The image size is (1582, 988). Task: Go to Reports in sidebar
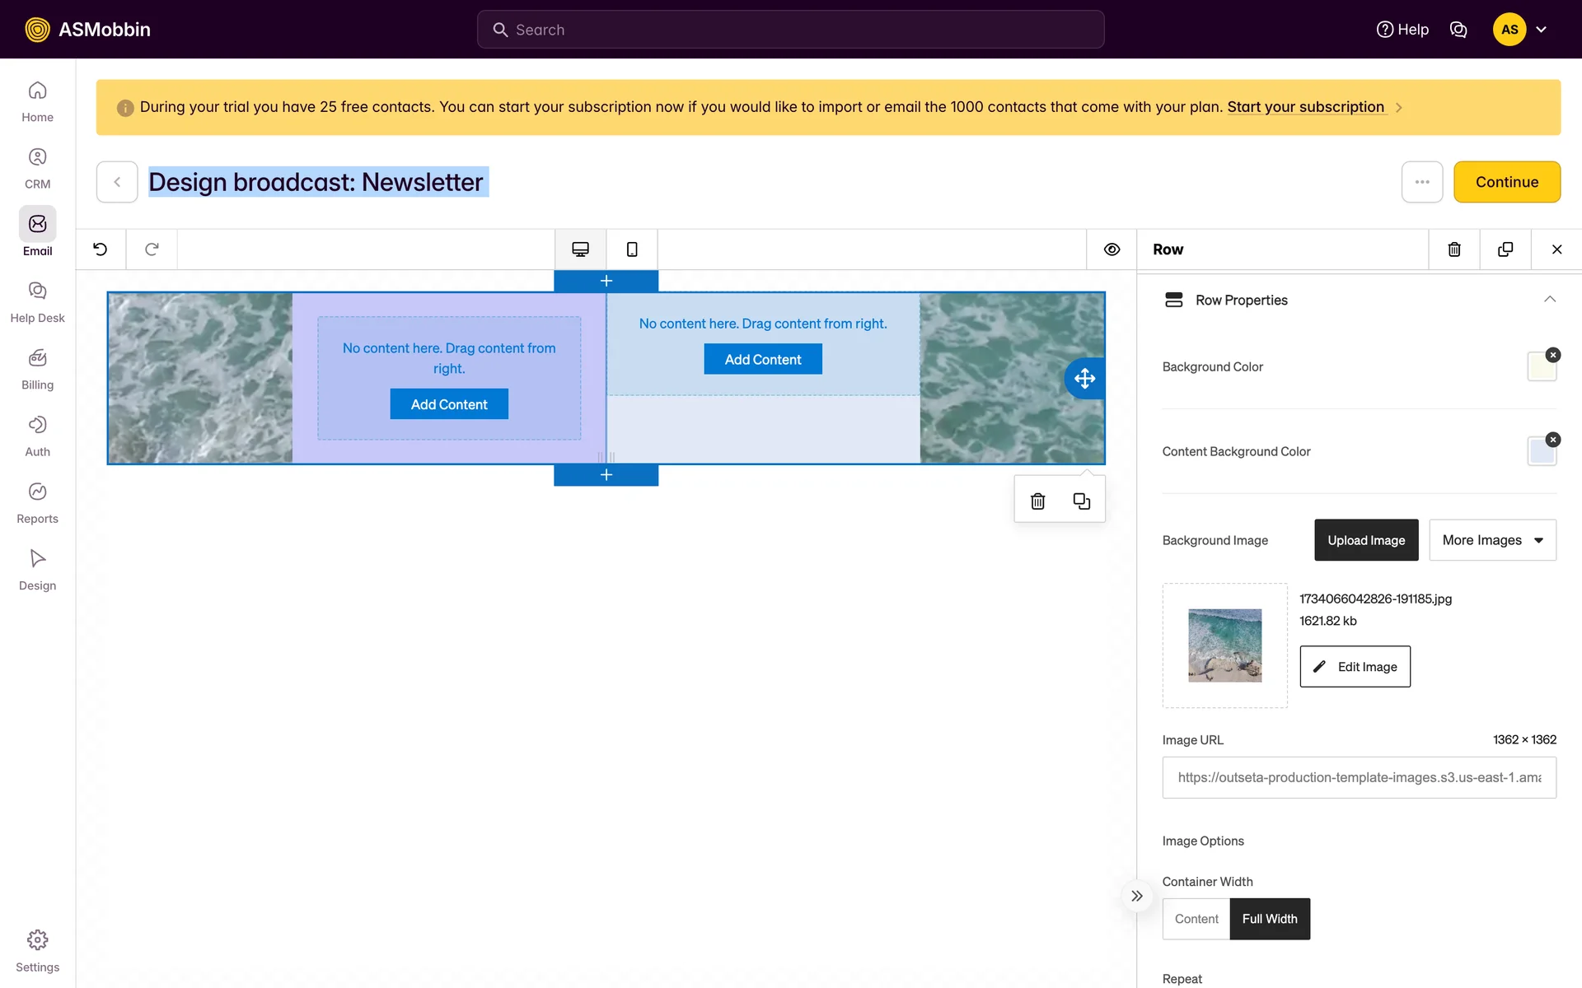(37, 502)
